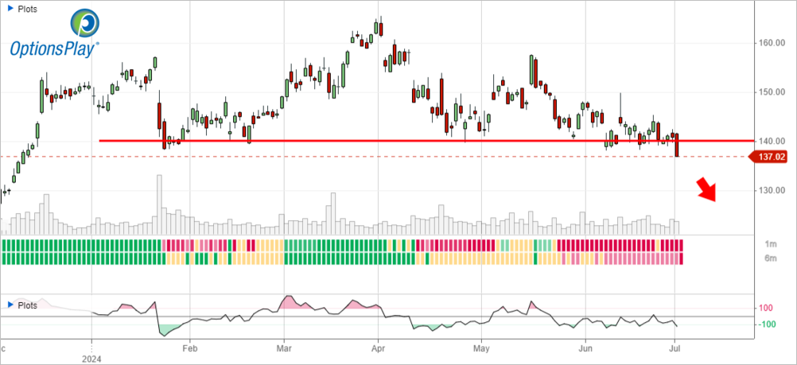Click the Feb date axis label
This screenshot has height=365, width=797.
pyautogui.click(x=189, y=349)
